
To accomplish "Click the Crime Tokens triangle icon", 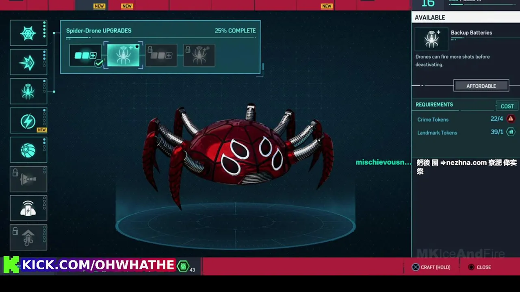I will [511, 119].
